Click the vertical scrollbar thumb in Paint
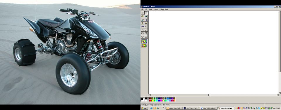This screenshot has width=281, height=110. pyautogui.click(x=279, y=42)
